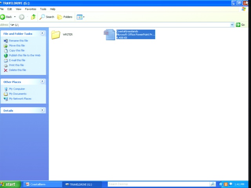Click the My Network Places icon
251x188 pixels.
(x=6, y=99)
